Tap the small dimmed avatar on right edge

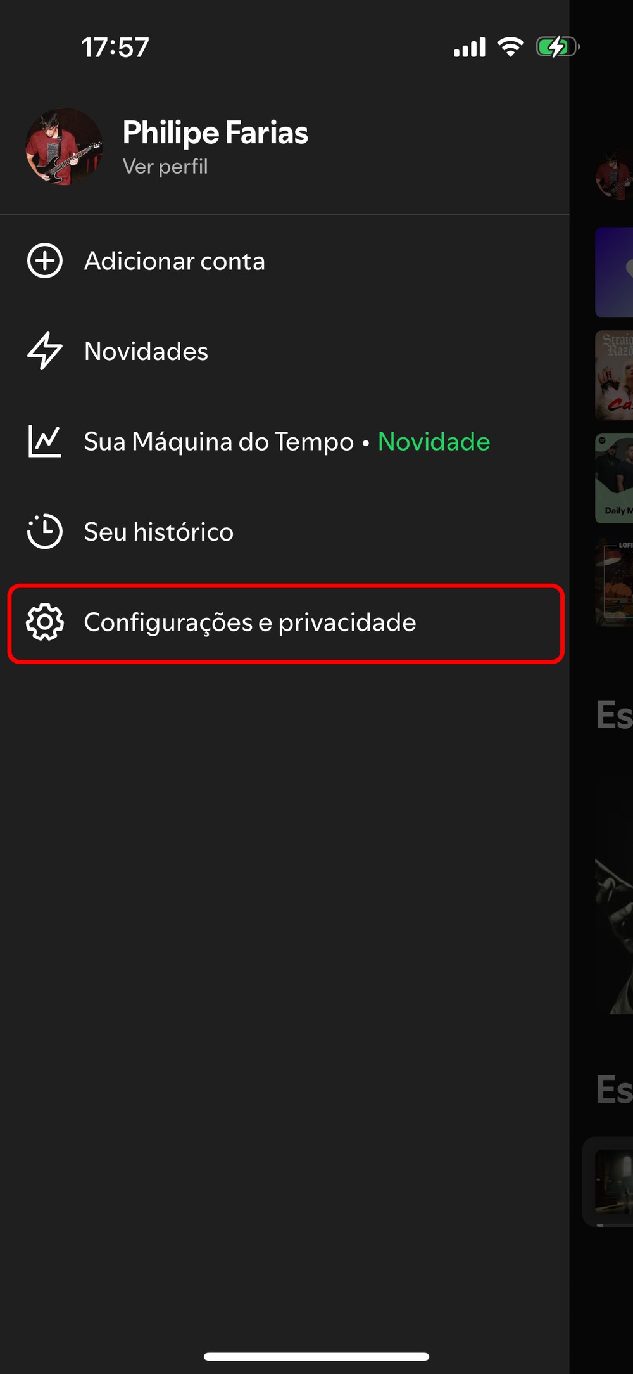click(614, 174)
